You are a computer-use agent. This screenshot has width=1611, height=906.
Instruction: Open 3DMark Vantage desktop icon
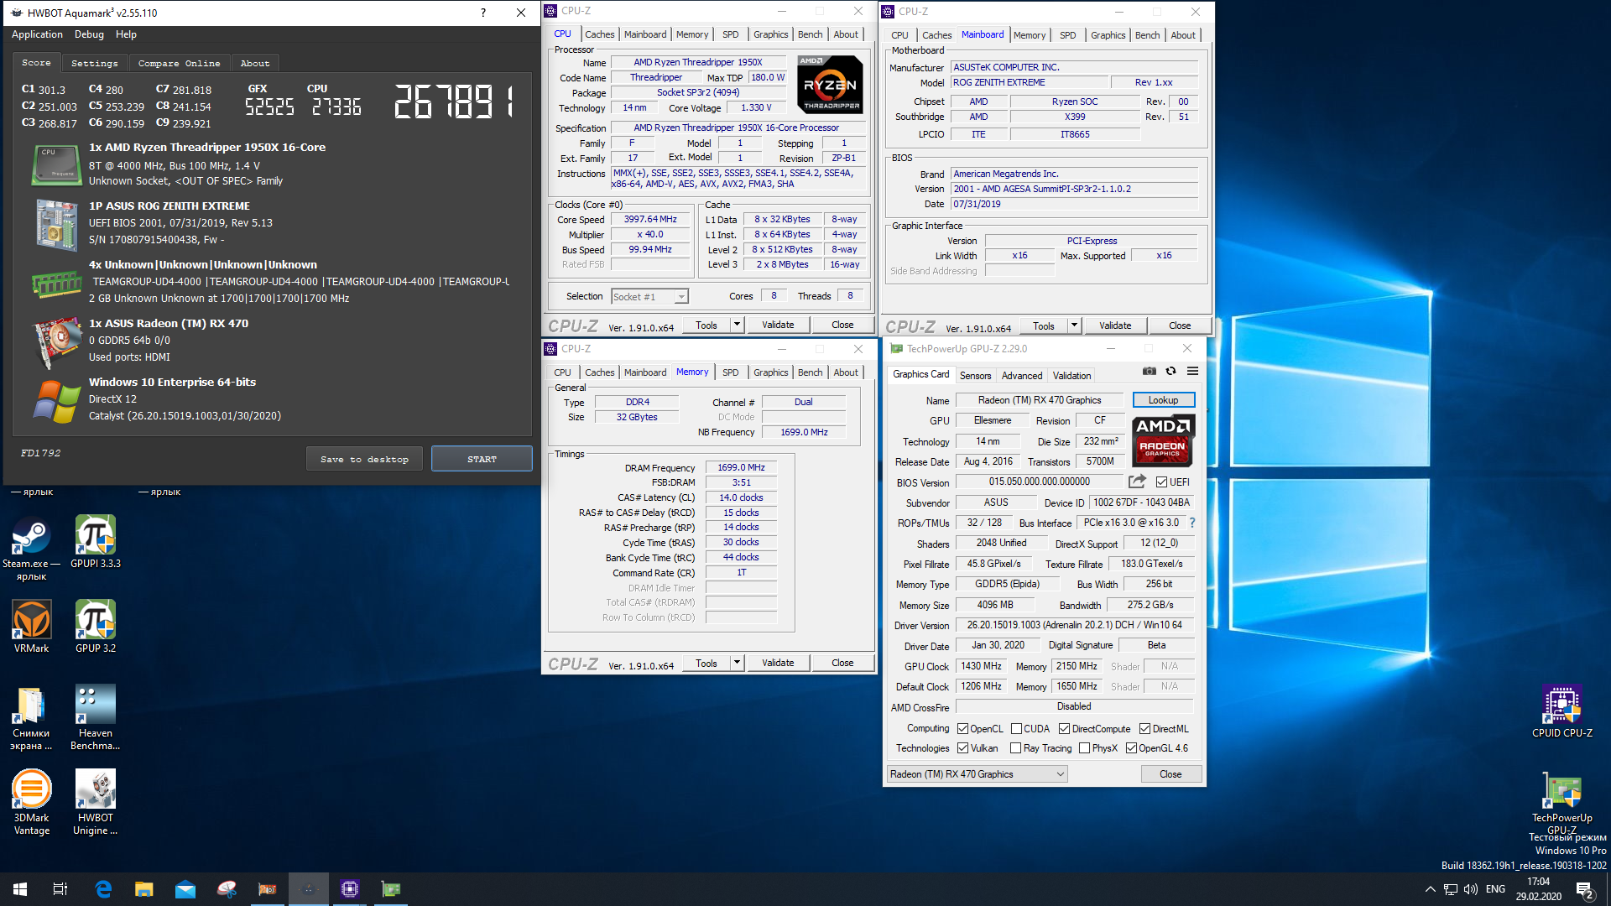coord(31,803)
